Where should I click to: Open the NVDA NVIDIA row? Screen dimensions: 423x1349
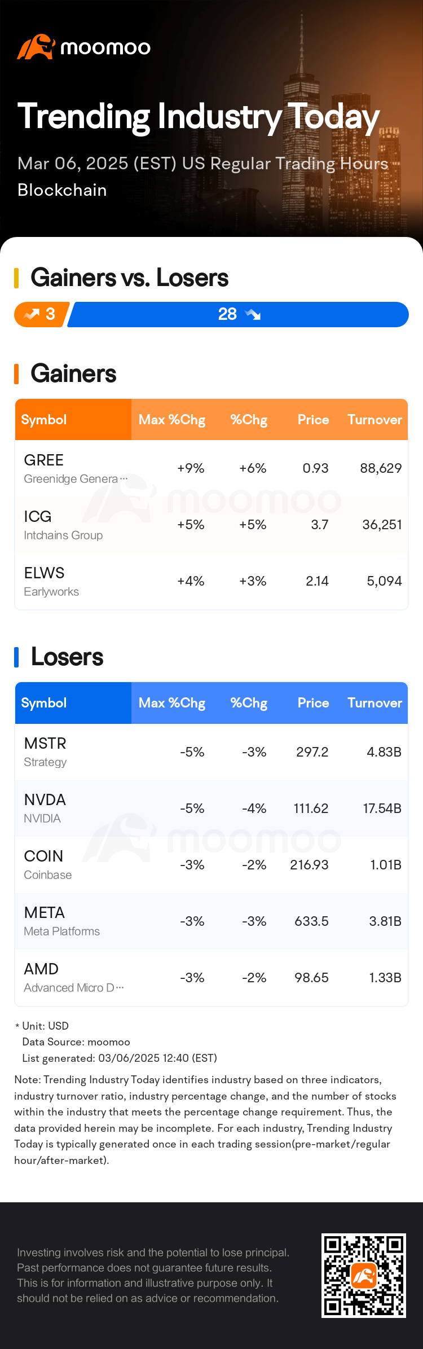(x=211, y=808)
